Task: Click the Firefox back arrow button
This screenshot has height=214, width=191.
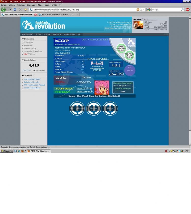Action: tap(3, 9)
